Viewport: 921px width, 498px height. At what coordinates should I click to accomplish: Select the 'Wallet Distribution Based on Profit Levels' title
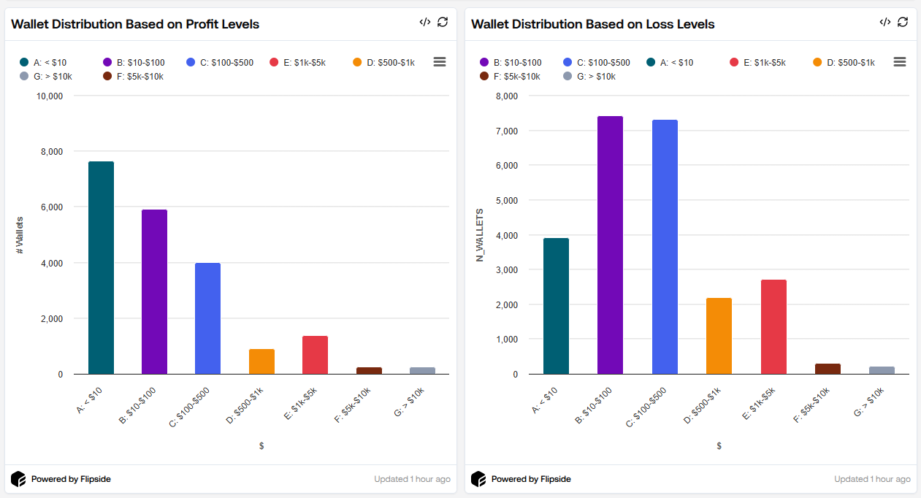135,23
